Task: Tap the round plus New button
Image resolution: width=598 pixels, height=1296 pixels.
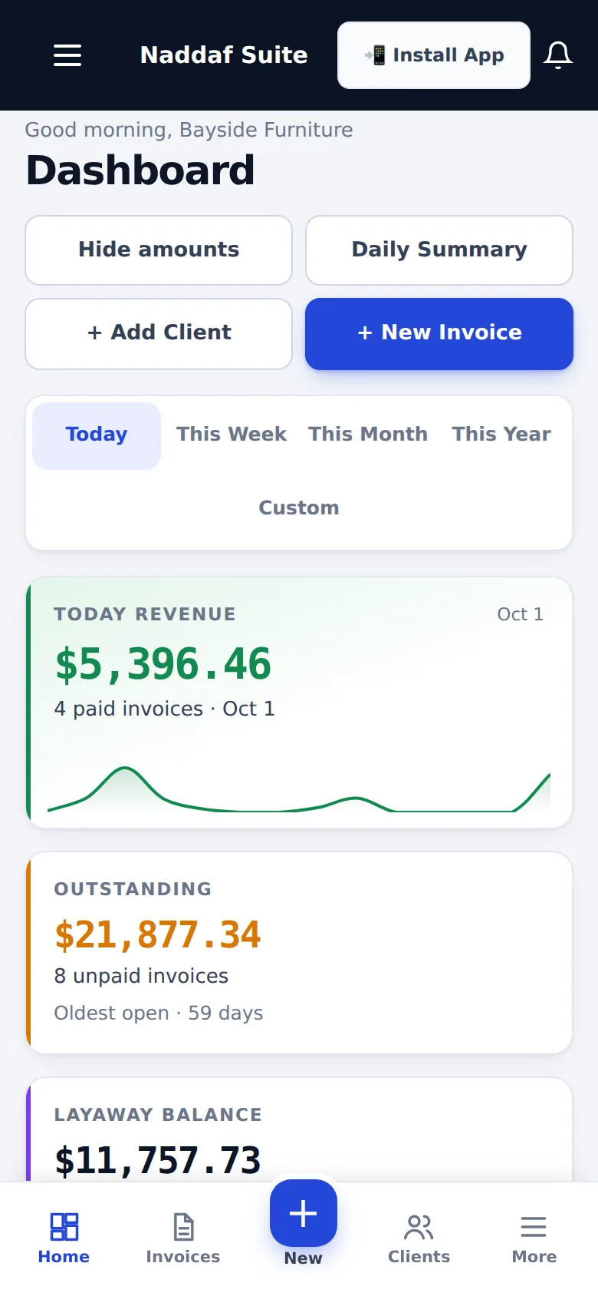Action: pyautogui.click(x=304, y=1213)
